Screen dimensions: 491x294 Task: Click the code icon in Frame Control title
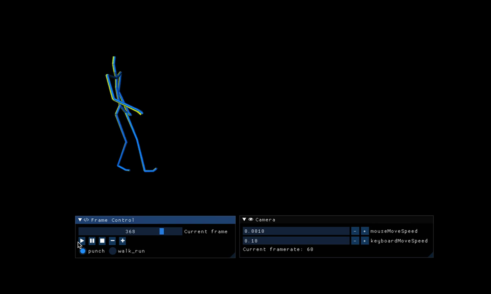(86, 220)
